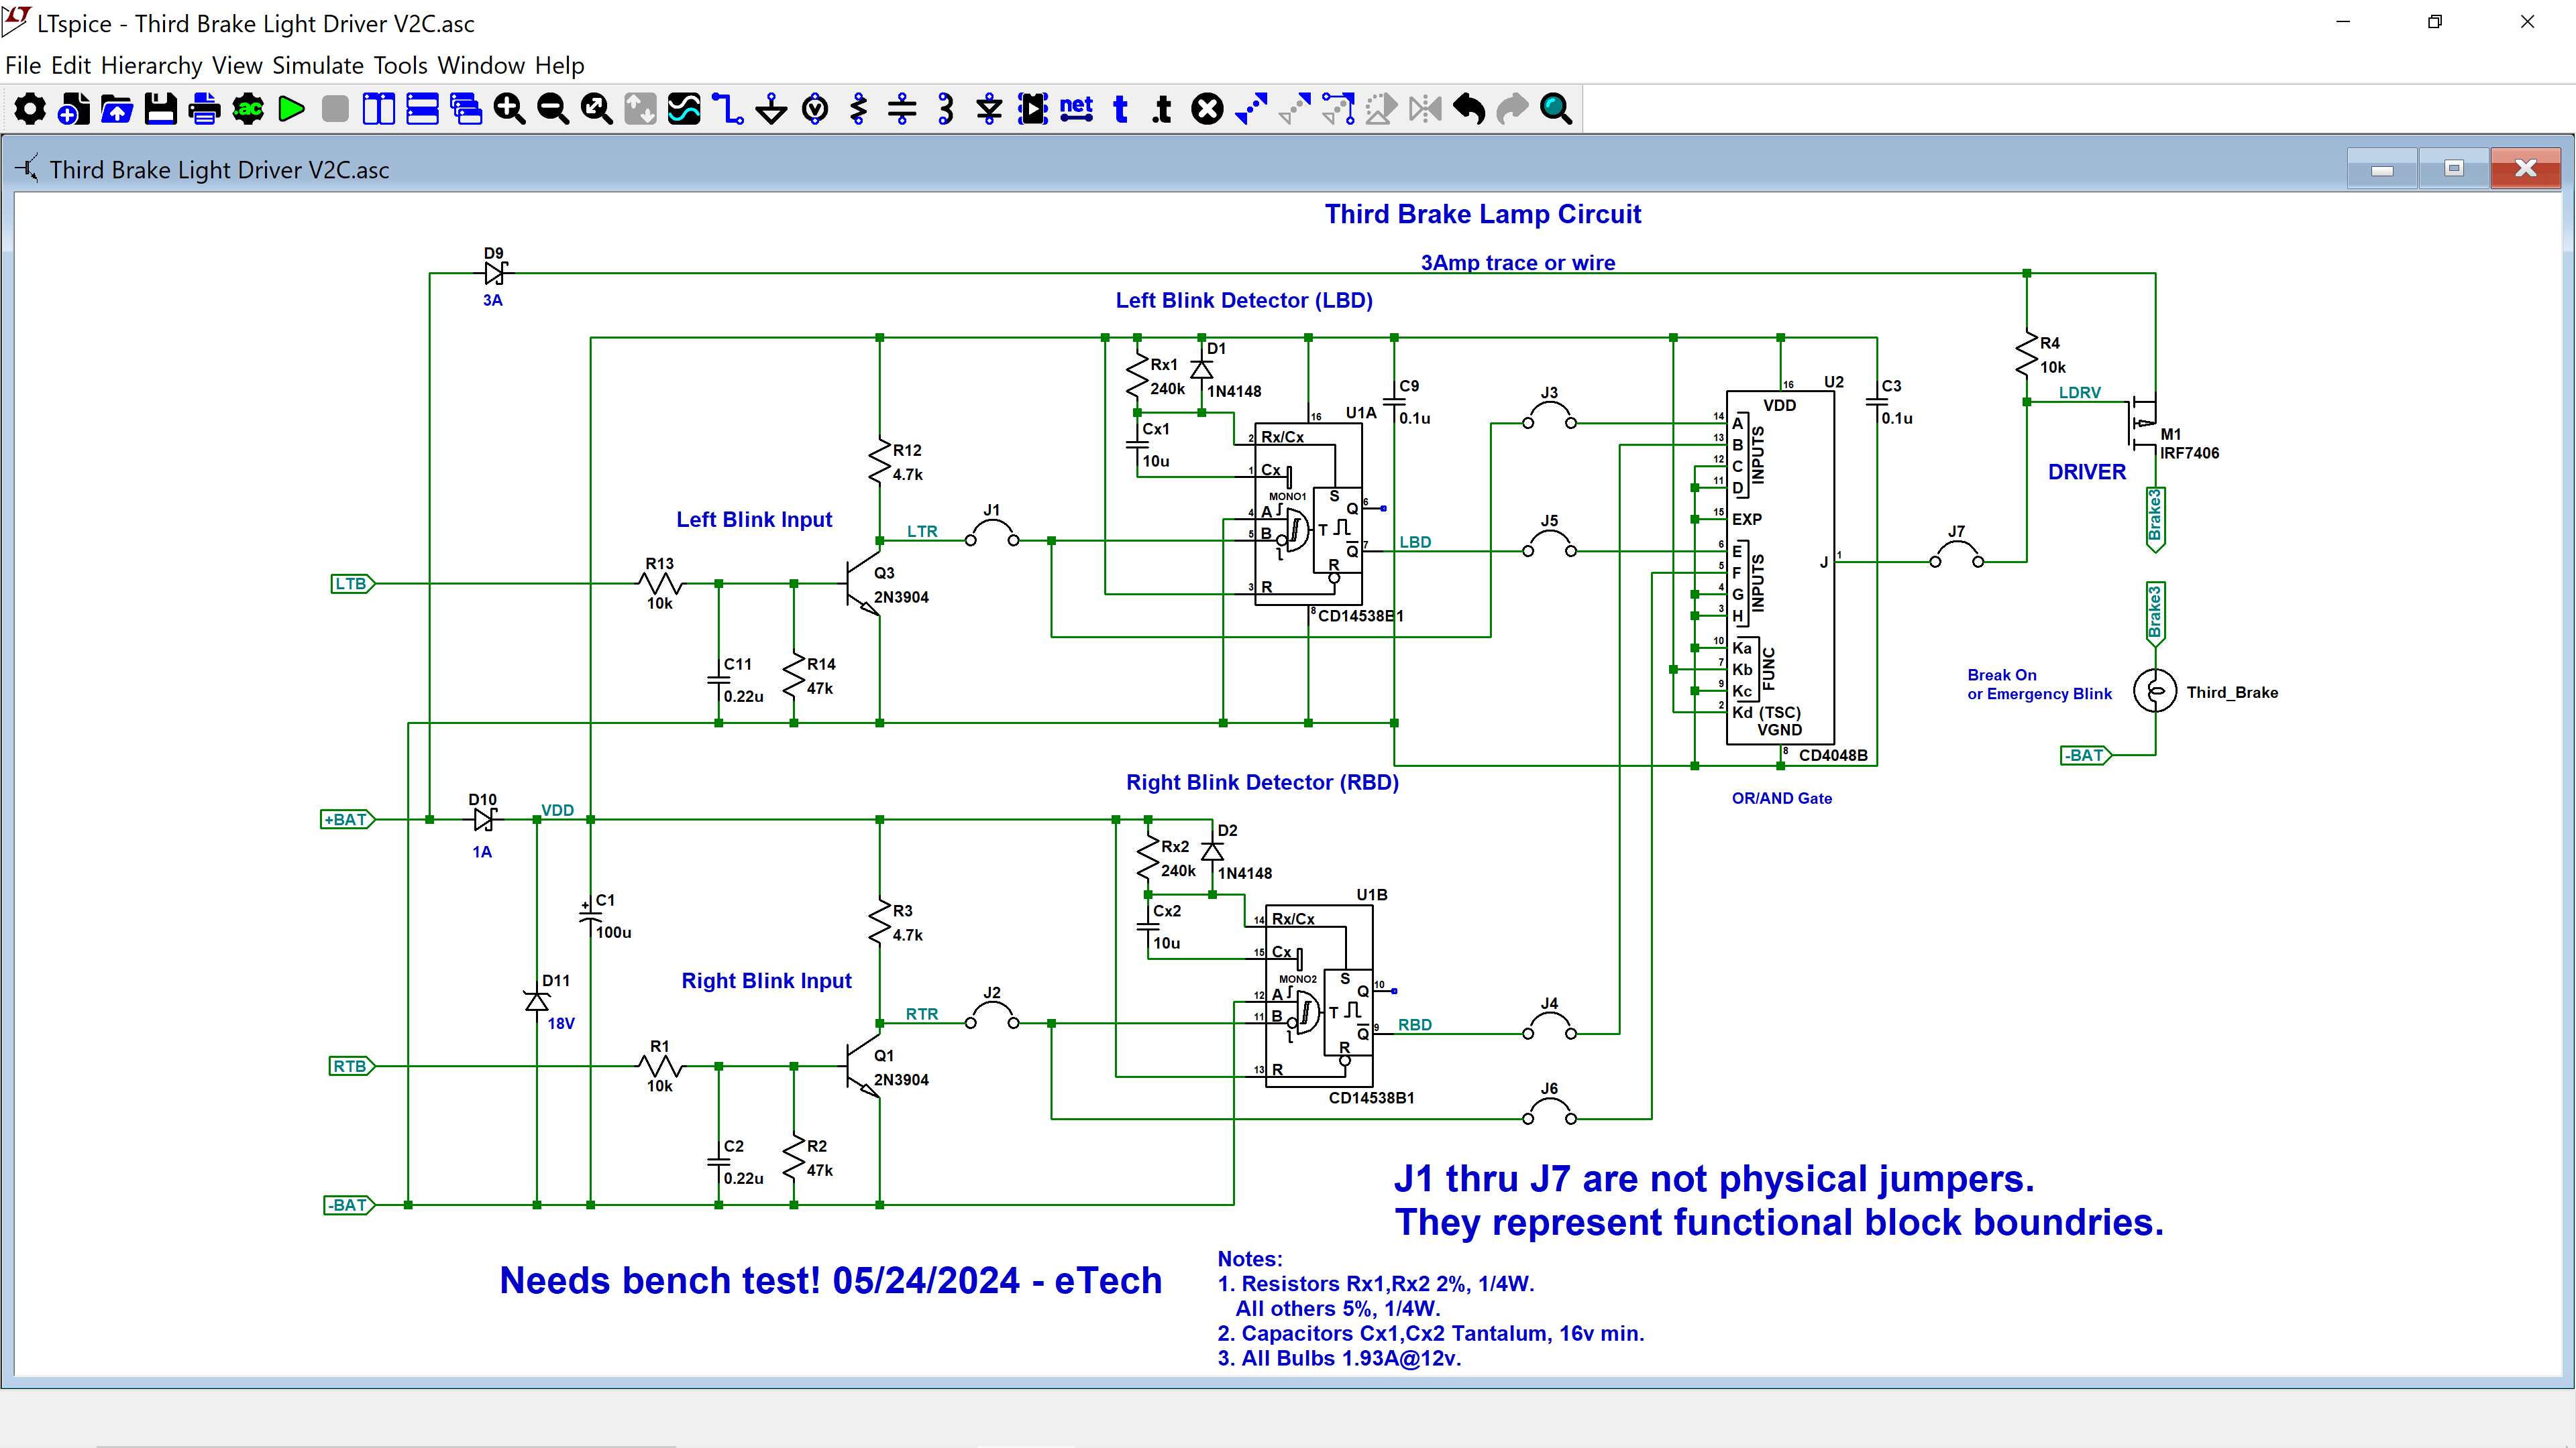Select the Duplicate tool
The height and width of the screenshot is (1448, 2576).
click(x=1251, y=109)
